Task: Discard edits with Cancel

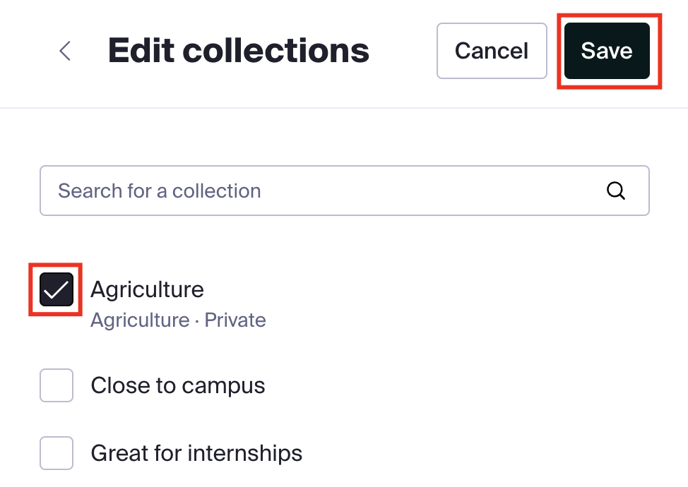Action: pos(492,51)
